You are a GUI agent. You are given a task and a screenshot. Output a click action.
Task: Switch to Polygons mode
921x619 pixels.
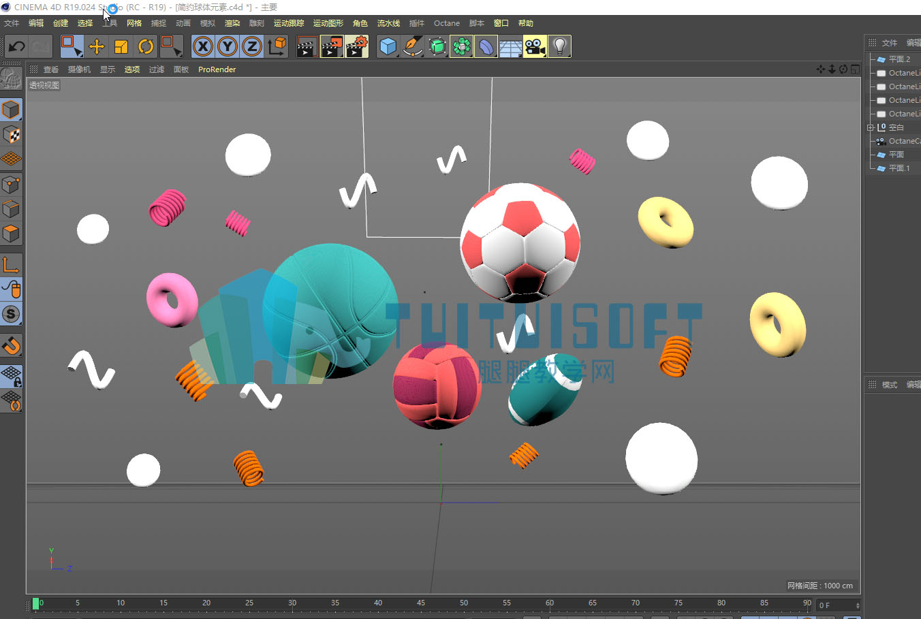click(x=11, y=234)
